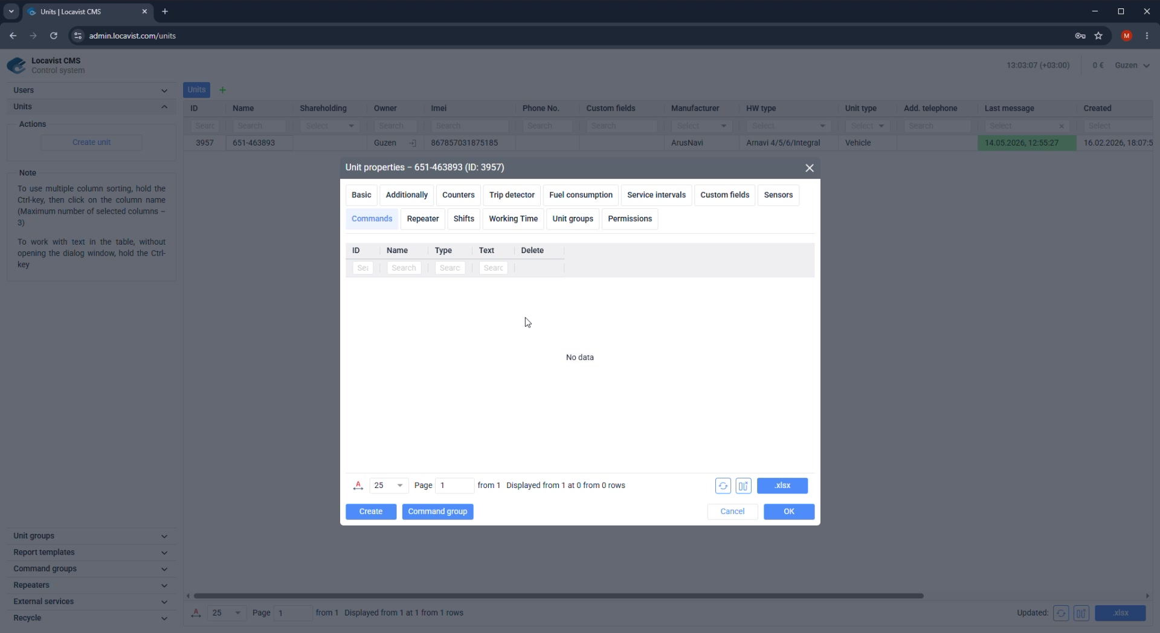Open the Manufacturer filter Select dropdown
This screenshot has height=633, width=1160.
tap(701, 126)
